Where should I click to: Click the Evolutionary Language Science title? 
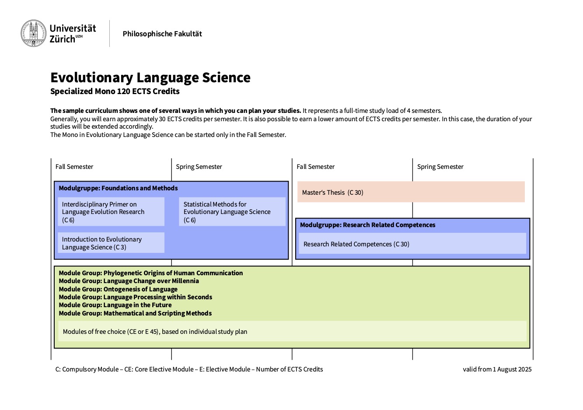(x=150, y=77)
